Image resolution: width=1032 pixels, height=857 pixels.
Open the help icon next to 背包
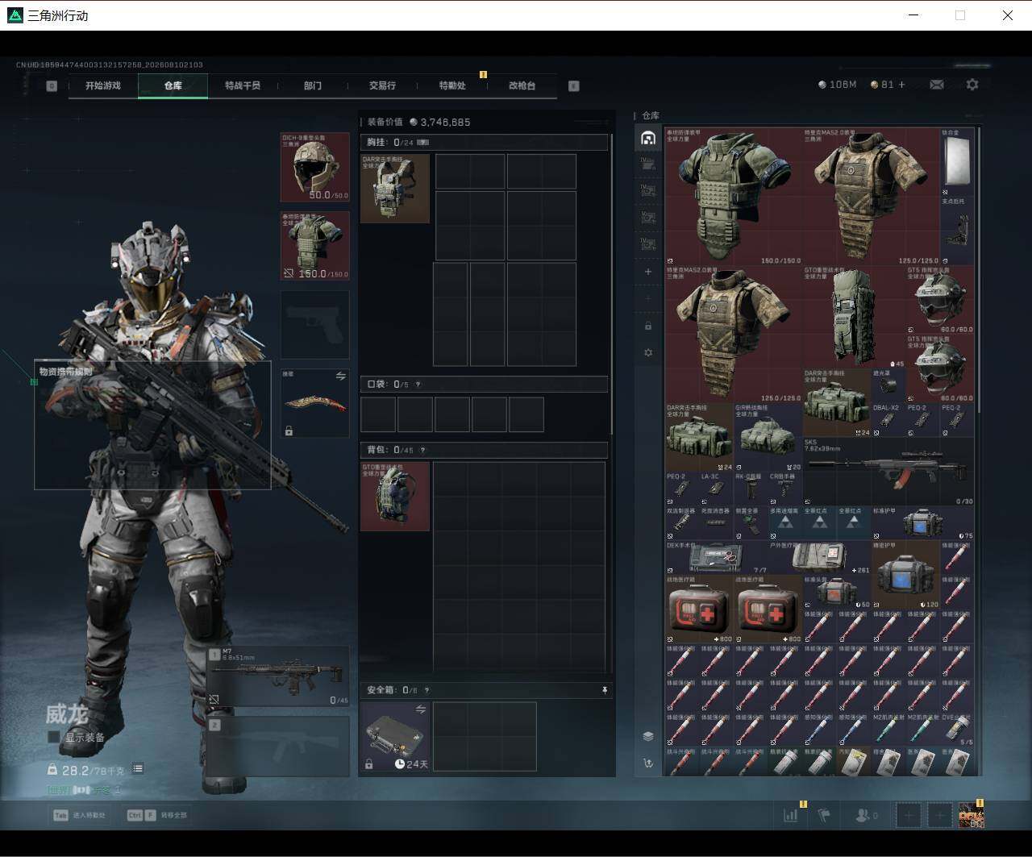click(x=422, y=450)
